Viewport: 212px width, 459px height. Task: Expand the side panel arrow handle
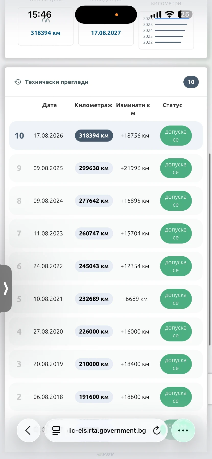click(6, 288)
